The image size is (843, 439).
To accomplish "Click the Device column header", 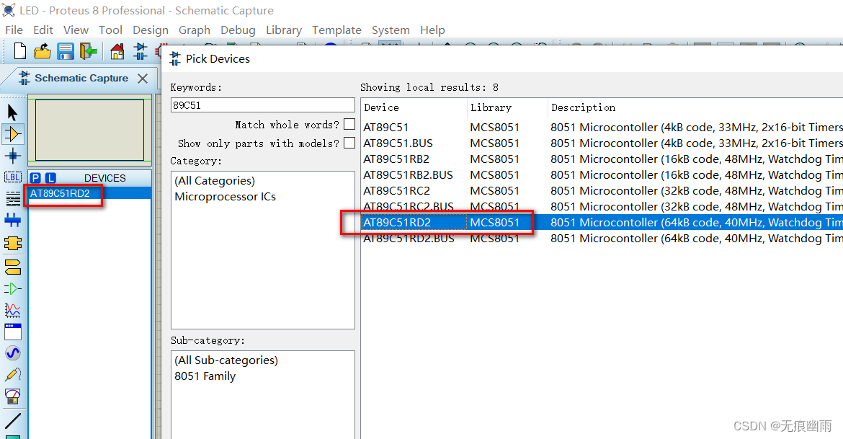I will tap(414, 107).
